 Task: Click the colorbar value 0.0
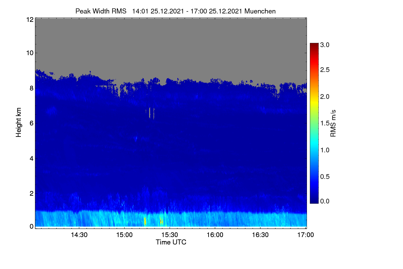[325, 201]
